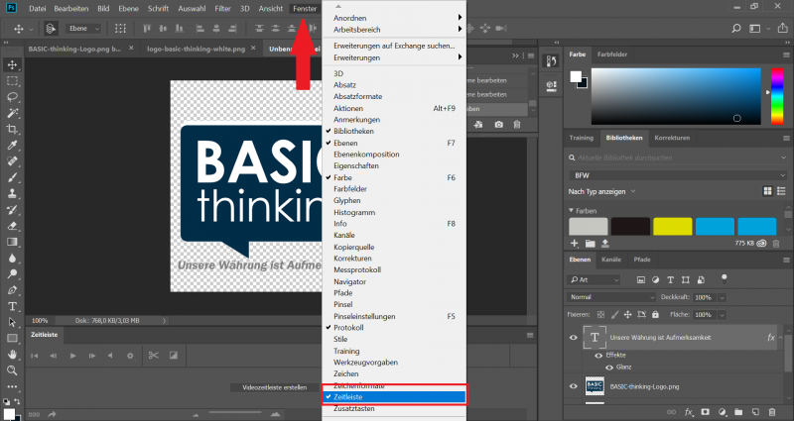Image resolution: width=794 pixels, height=421 pixels.
Task: Open the Ebene dropdown in options bar
Action: [83, 29]
